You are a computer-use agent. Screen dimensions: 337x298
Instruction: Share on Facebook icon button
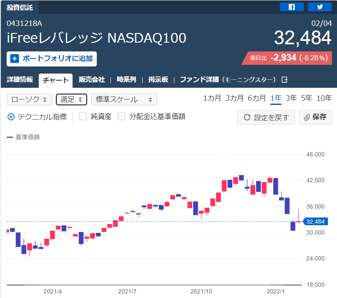292,7
